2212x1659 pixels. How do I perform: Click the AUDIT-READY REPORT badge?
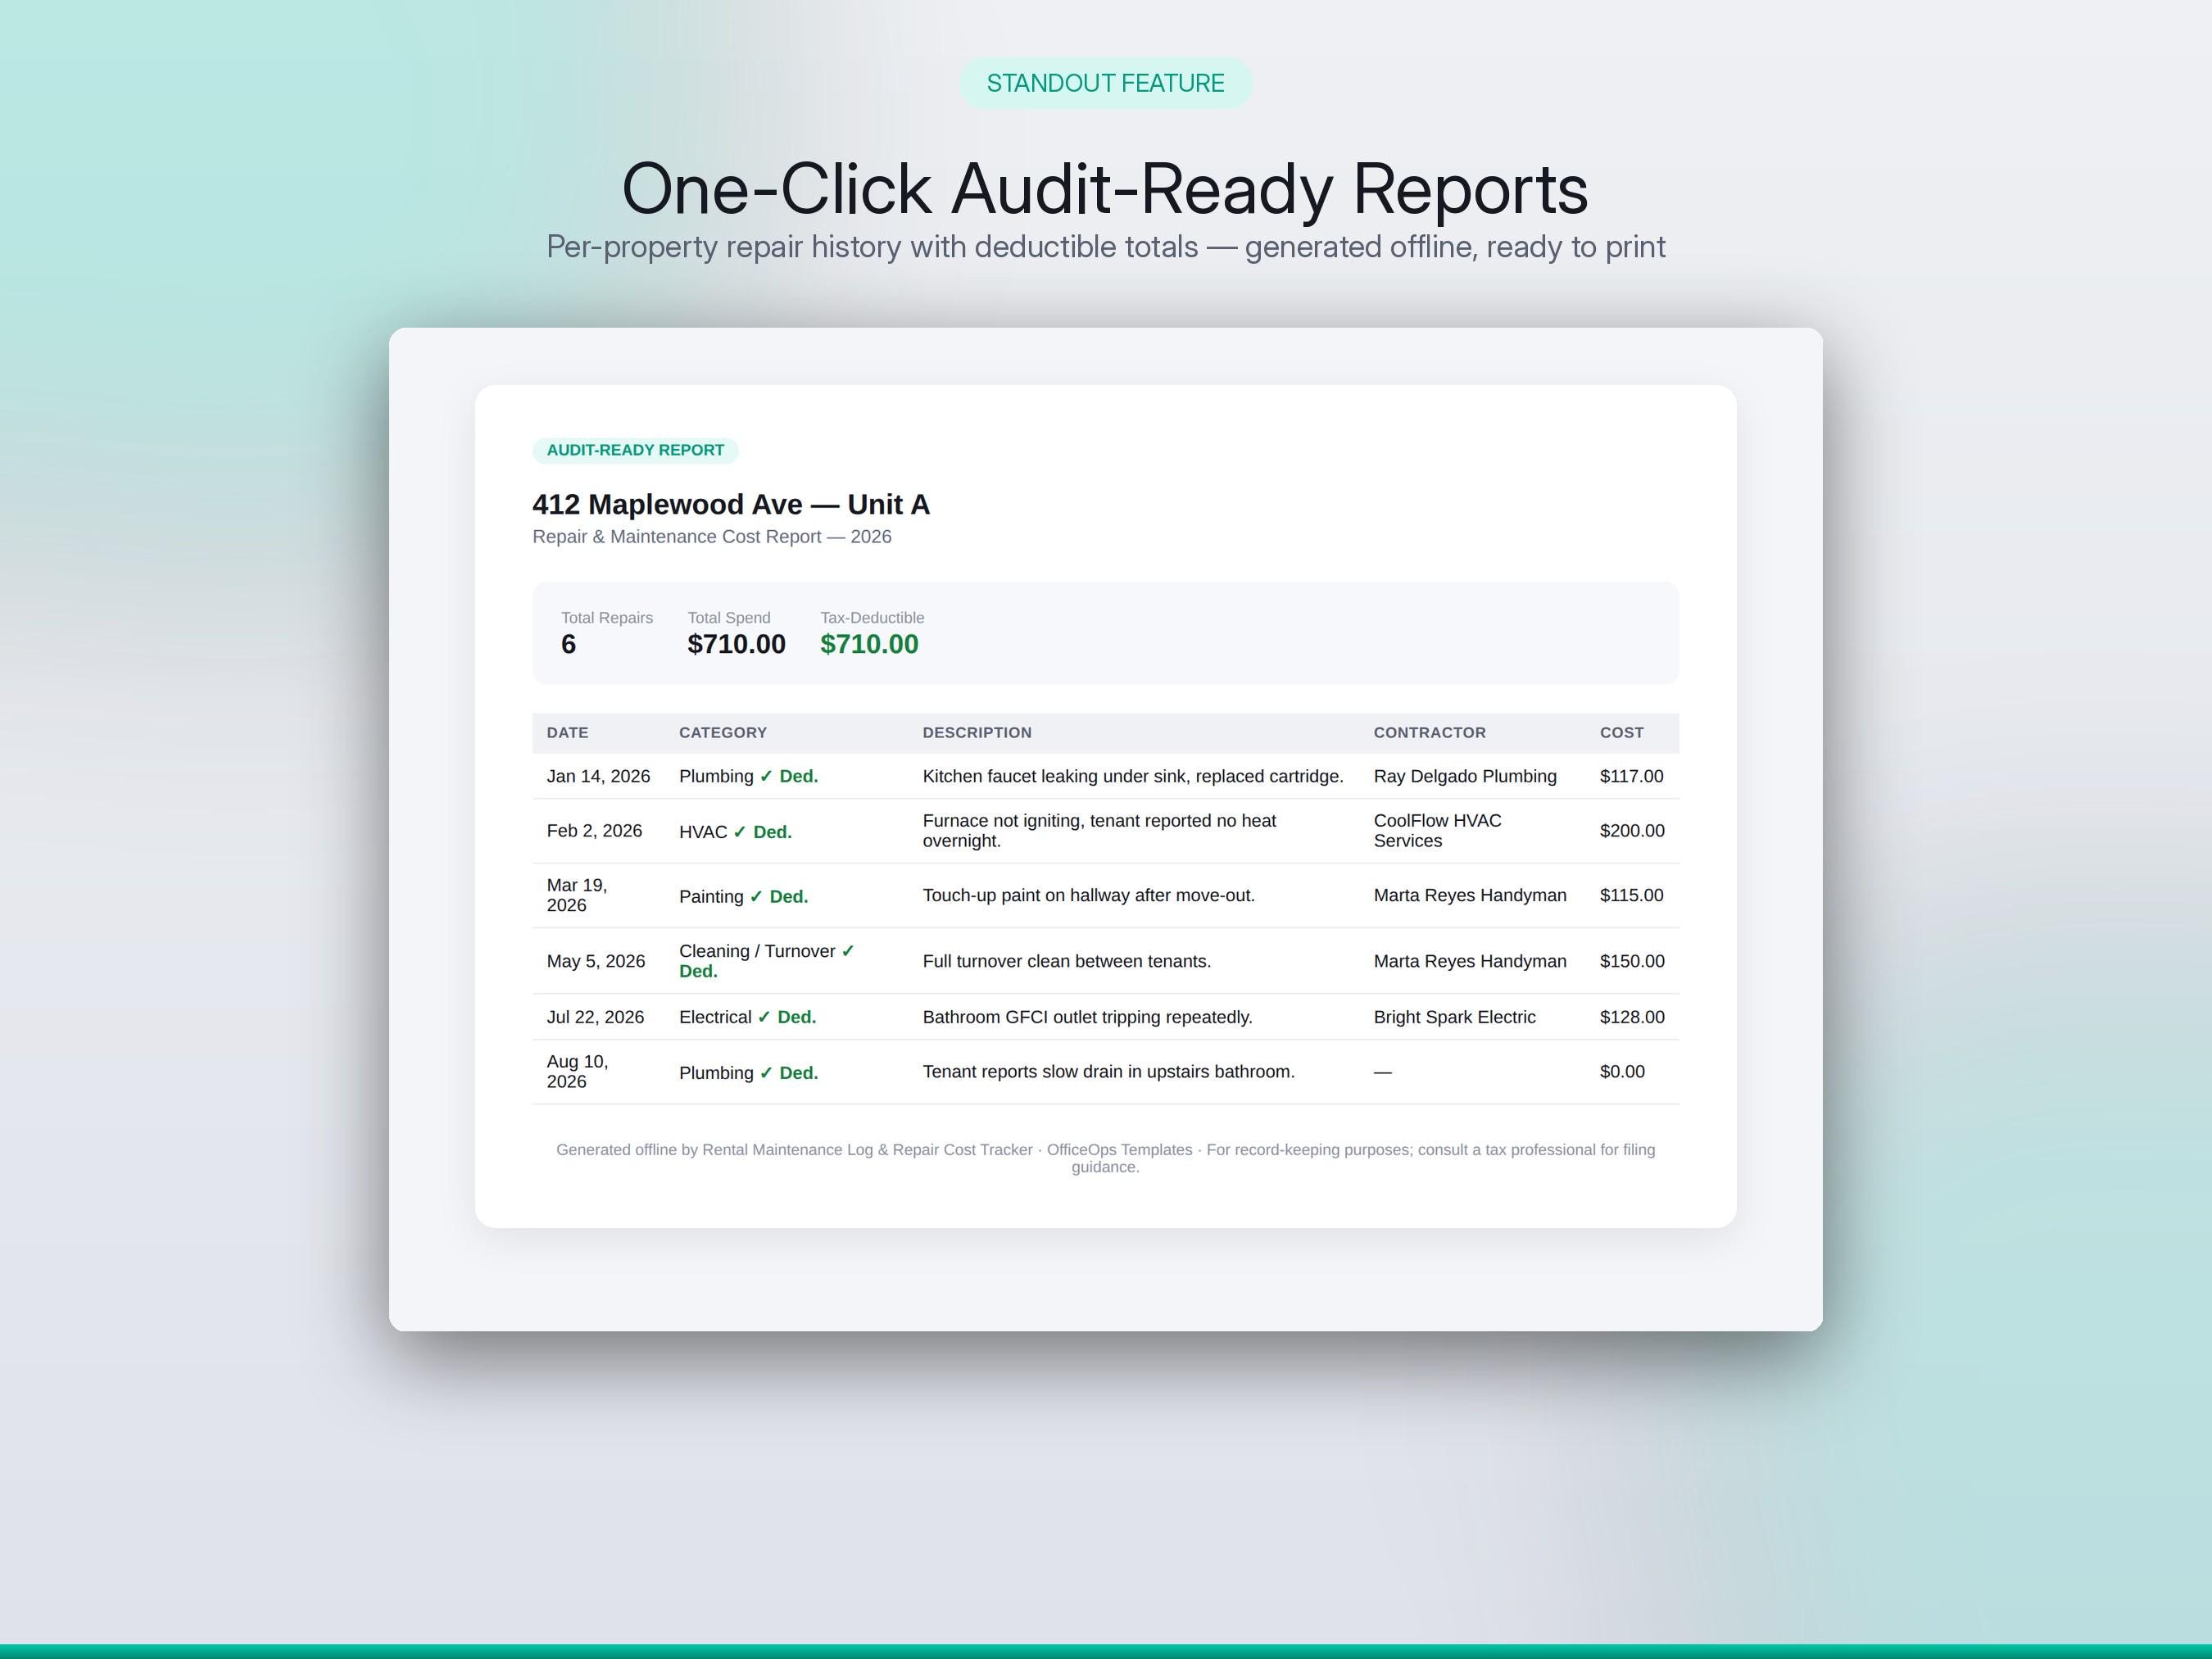click(x=635, y=450)
